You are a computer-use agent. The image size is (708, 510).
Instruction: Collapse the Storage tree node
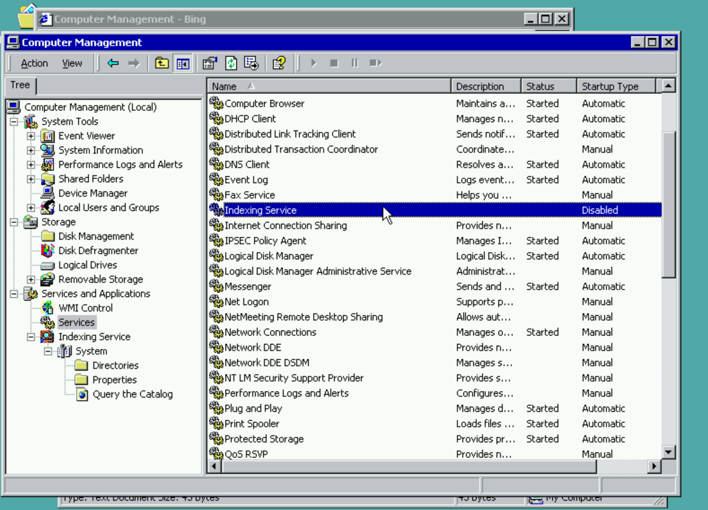(x=14, y=222)
